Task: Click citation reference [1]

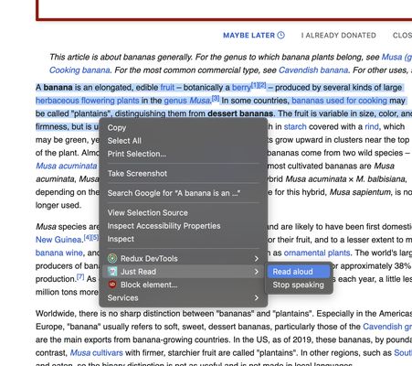Action: tap(255, 85)
